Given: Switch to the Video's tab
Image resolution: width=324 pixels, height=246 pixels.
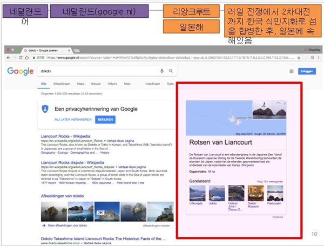Looking at the screenshot, I should coord(112,84).
